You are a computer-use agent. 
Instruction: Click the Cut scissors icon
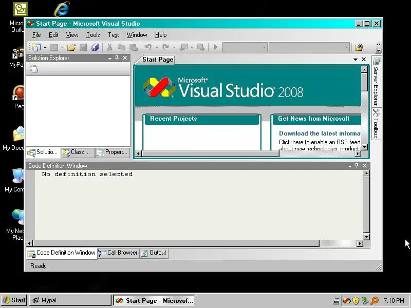point(109,47)
